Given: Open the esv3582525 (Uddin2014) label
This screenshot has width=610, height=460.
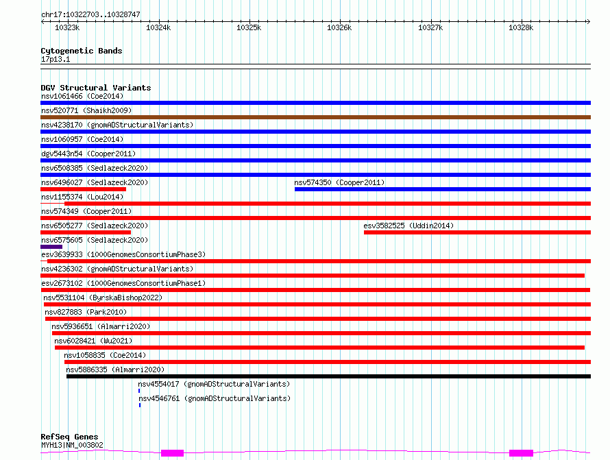Looking at the screenshot, I should tap(408, 226).
